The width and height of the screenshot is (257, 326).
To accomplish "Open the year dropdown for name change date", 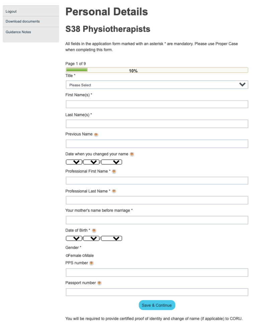I will pyautogui.click(x=112, y=162).
